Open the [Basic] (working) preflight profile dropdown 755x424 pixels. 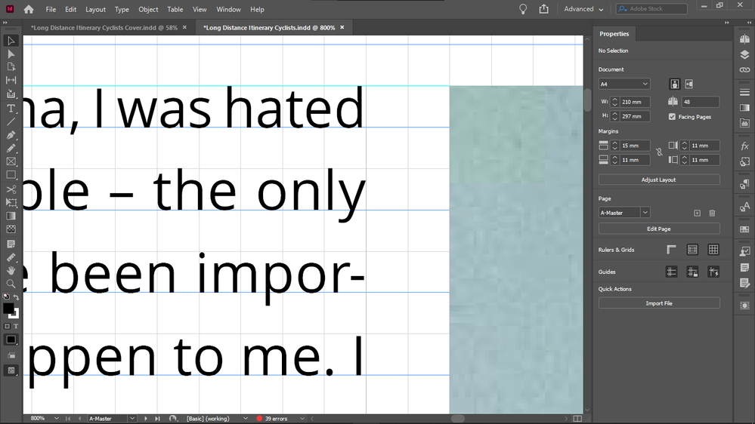tap(246, 419)
